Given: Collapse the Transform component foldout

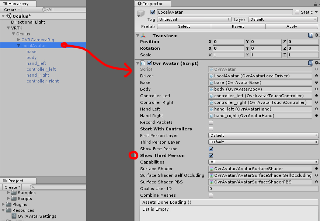Looking at the screenshot, I should tap(138, 36).
